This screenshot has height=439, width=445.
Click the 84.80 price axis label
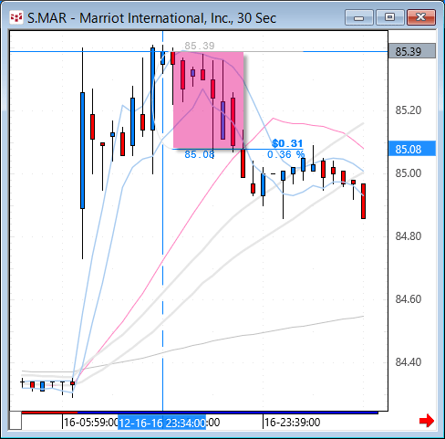409,236
